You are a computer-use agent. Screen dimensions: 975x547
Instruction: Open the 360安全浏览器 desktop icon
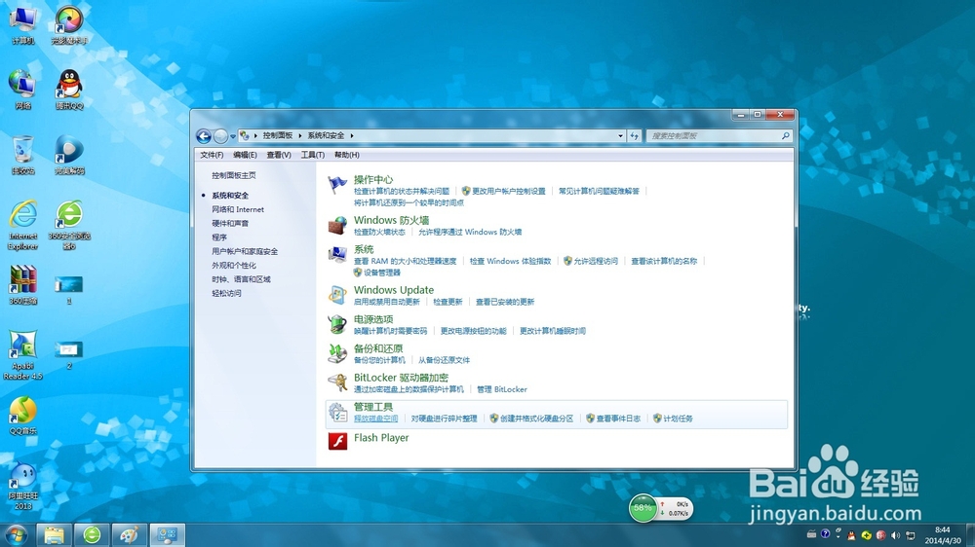pos(69,225)
